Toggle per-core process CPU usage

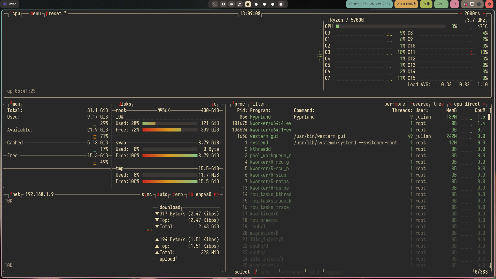coord(395,104)
